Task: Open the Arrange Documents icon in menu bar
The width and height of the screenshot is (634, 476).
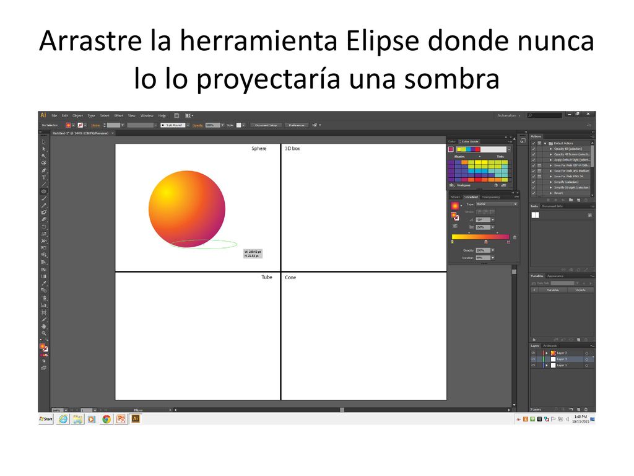Action: [188, 115]
